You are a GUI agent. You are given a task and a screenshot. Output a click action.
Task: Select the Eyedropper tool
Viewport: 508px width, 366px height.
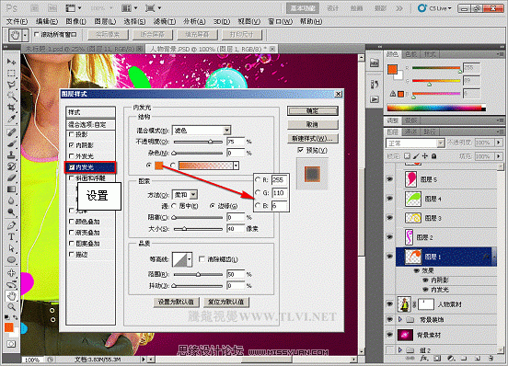pos(12,119)
